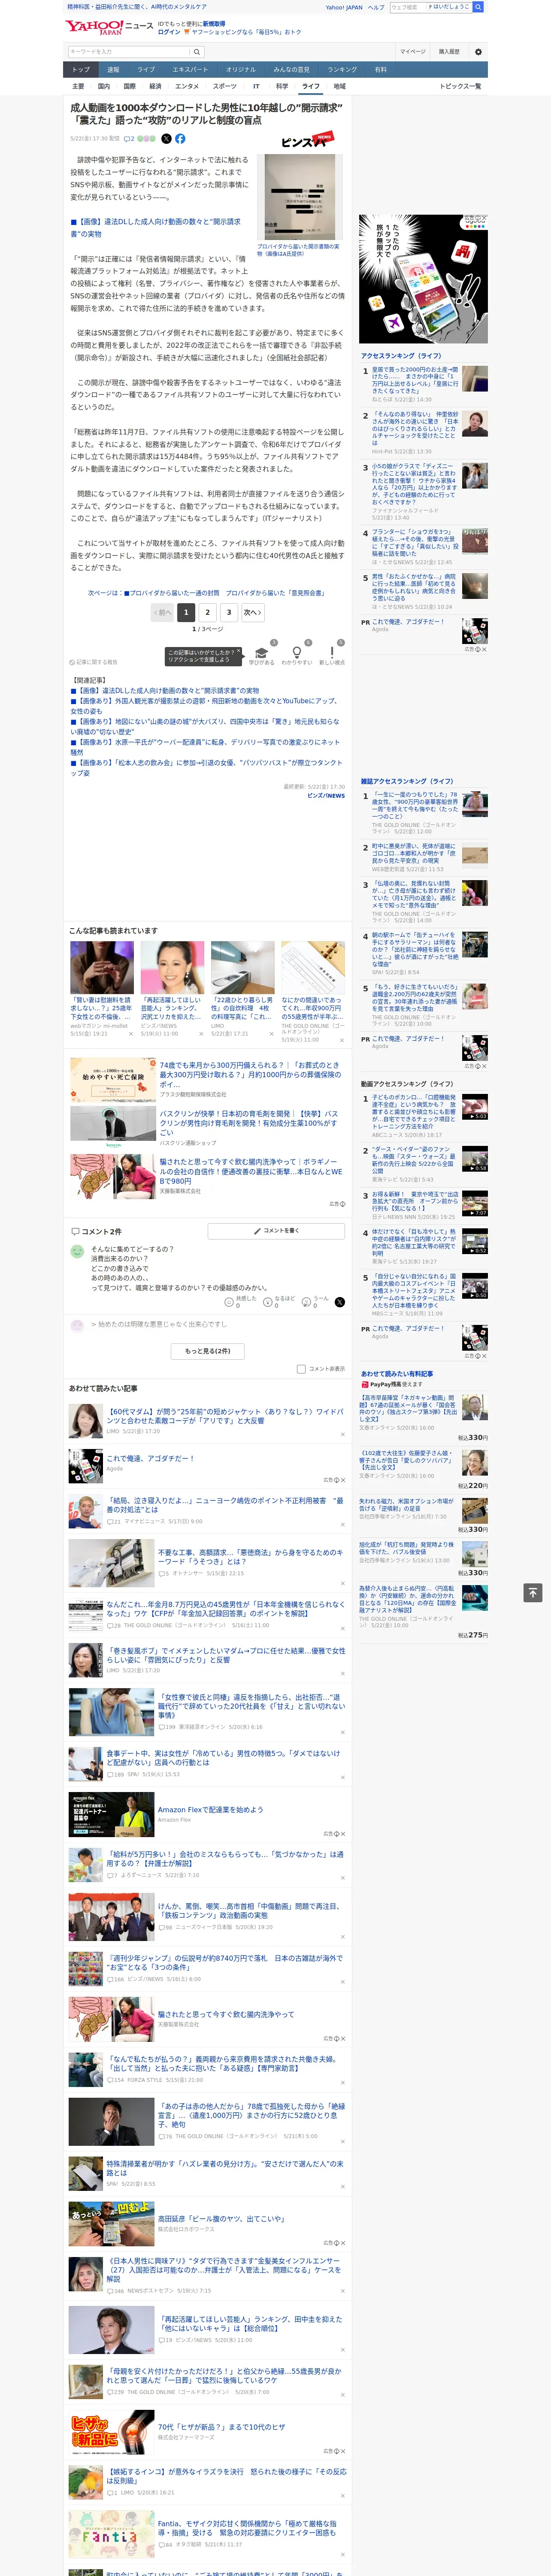Viewport: 551px width, 2576px height.
Task: Click the news keyword search field
Action: (x=129, y=51)
